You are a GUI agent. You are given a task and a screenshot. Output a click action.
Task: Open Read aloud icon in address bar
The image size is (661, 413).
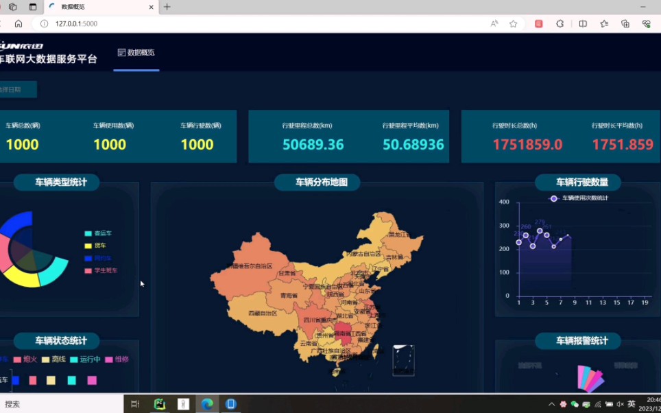click(x=494, y=23)
